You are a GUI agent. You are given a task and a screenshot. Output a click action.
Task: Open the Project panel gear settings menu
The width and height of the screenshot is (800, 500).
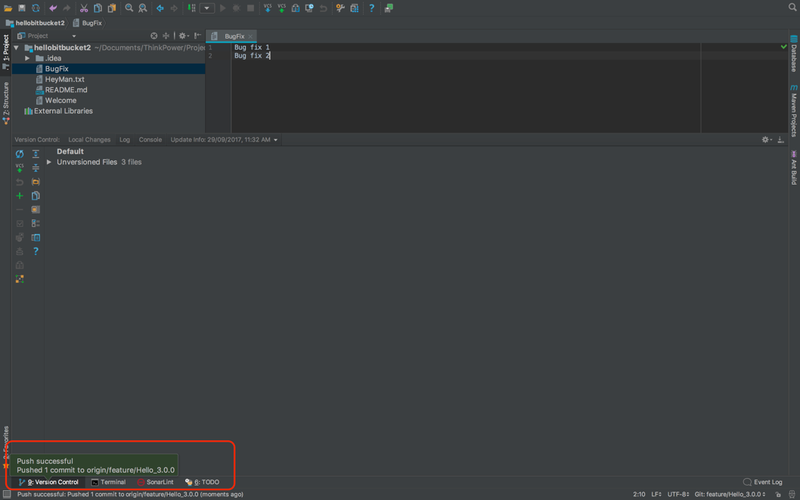tap(183, 36)
